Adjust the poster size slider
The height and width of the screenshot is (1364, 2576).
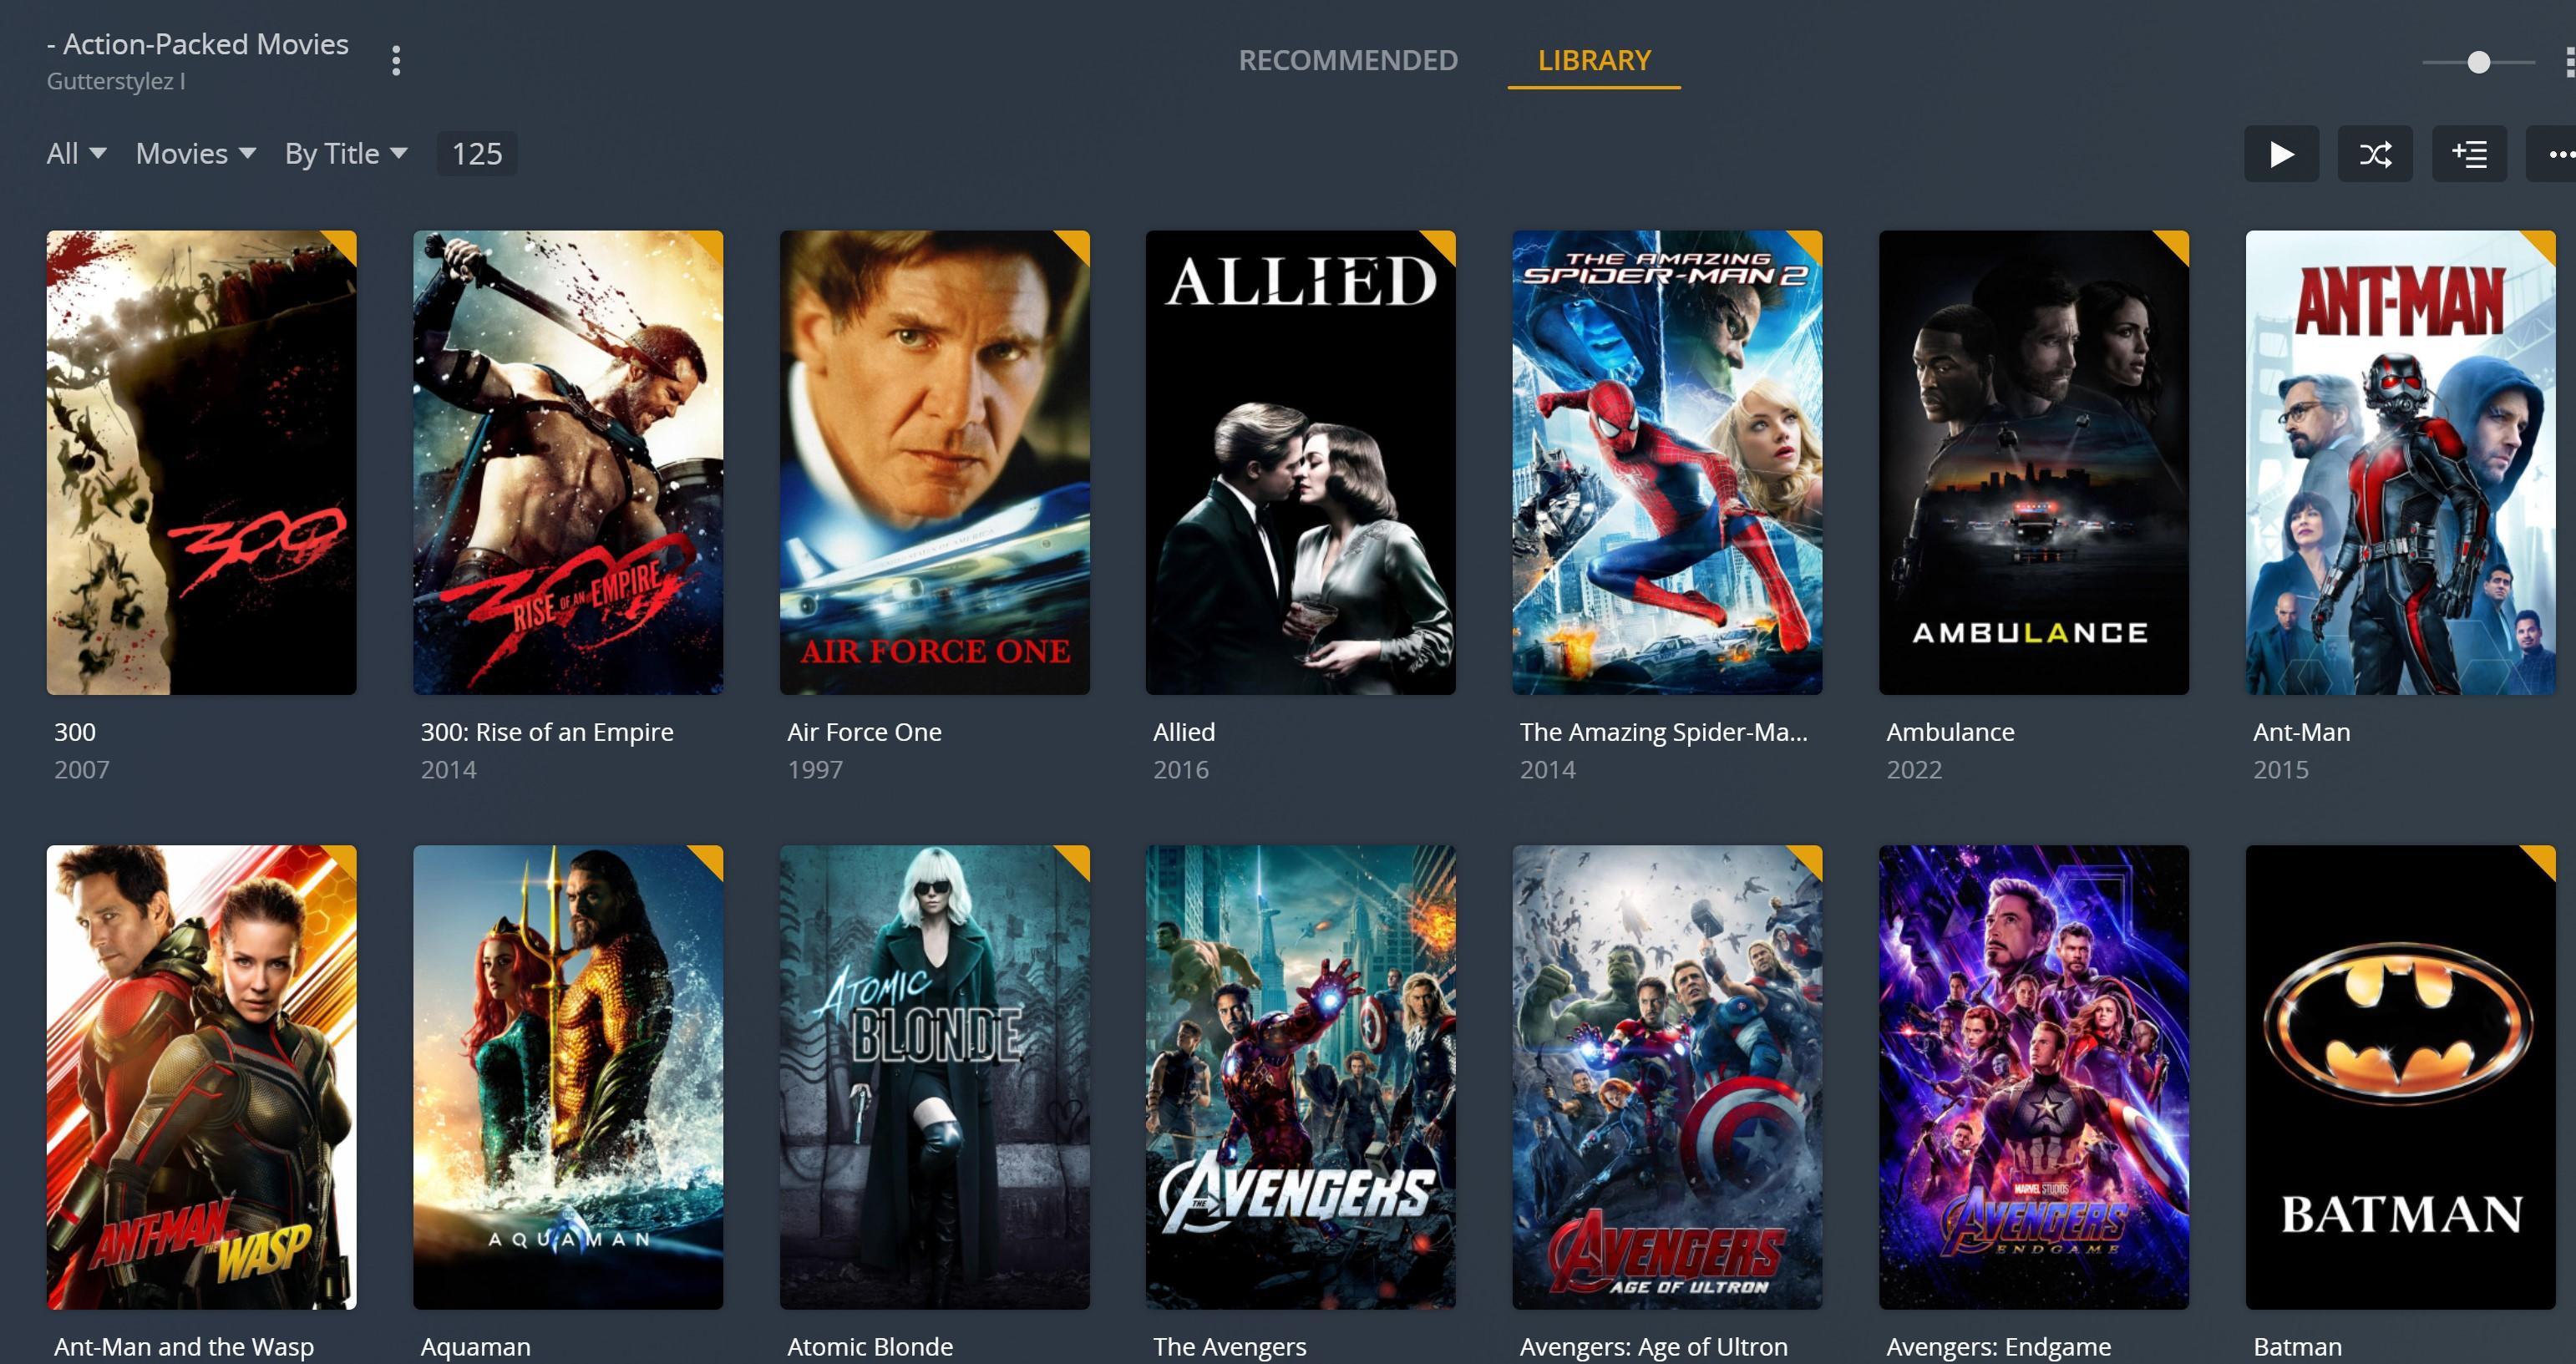tap(2478, 62)
